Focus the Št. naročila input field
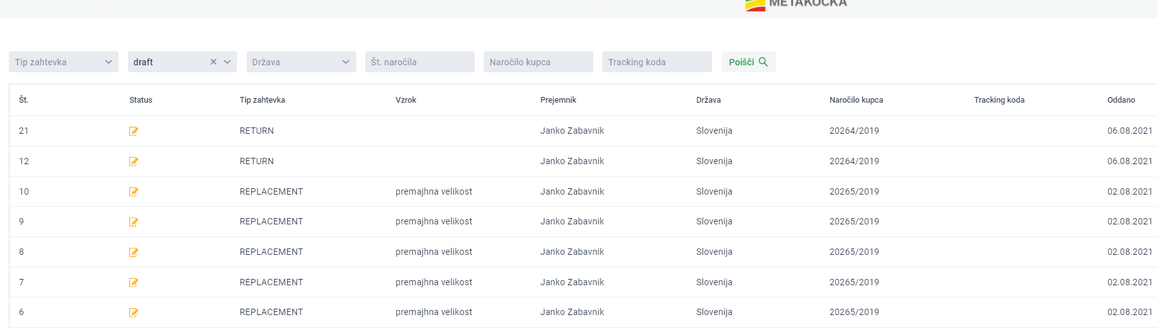 pyautogui.click(x=420, y=62)
